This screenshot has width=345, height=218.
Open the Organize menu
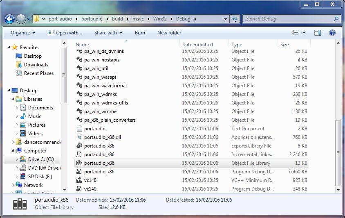point(23,33)
